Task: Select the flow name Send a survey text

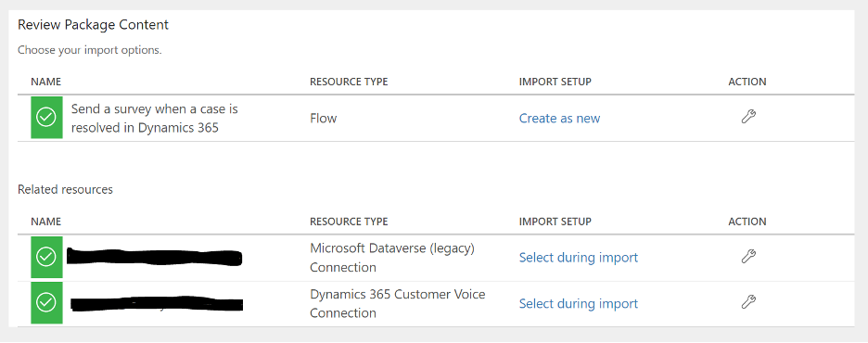Action: coord(155,119)
